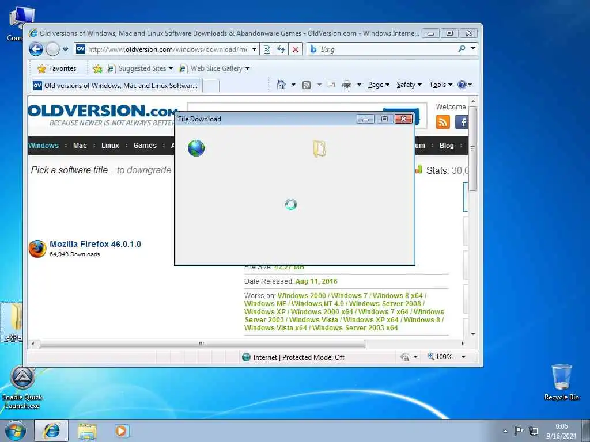Open the Windows Start button

click(16, 430)
